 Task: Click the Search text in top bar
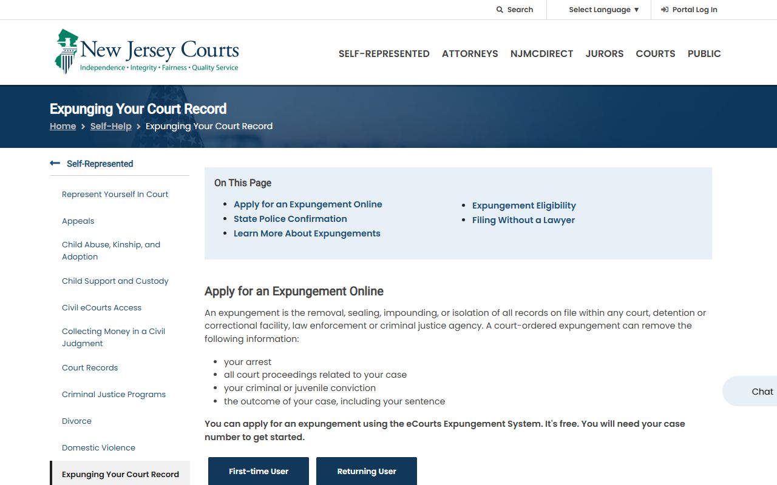[520, 10]
